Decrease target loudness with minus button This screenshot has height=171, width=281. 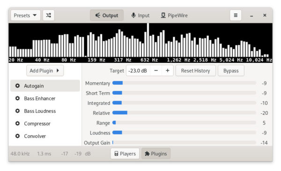[156, 71]
